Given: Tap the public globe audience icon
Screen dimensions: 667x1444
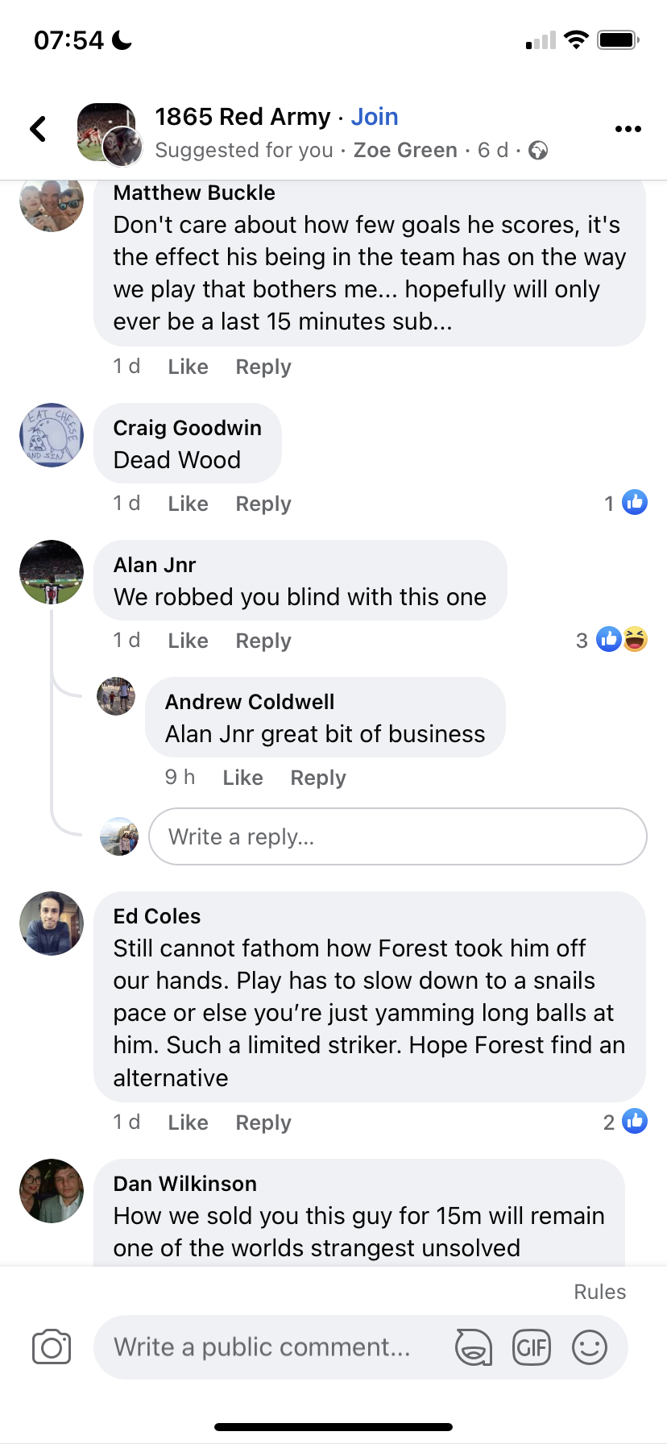Looking at the screenshot, I should [x=538, y=151].
